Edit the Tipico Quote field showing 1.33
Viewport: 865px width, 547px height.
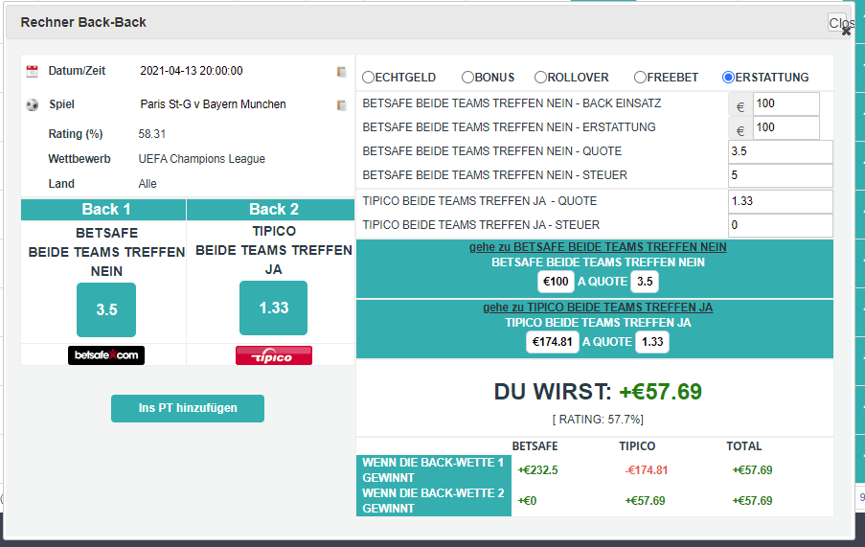pyautogui.click(x=780, y=201)
